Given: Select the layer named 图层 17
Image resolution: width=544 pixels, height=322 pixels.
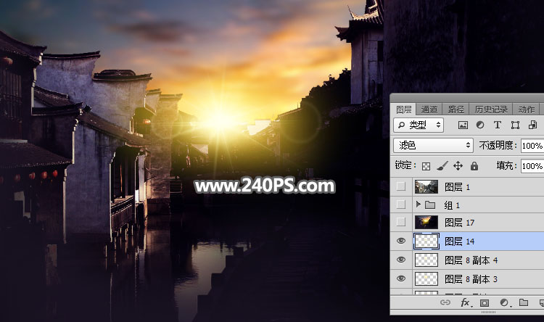Looking at the screenshot, I should tap(460, 223).
